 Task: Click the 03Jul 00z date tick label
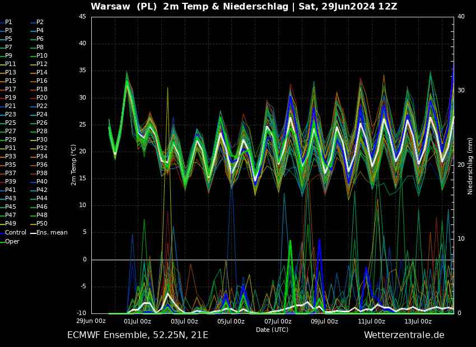click(184, 321)
